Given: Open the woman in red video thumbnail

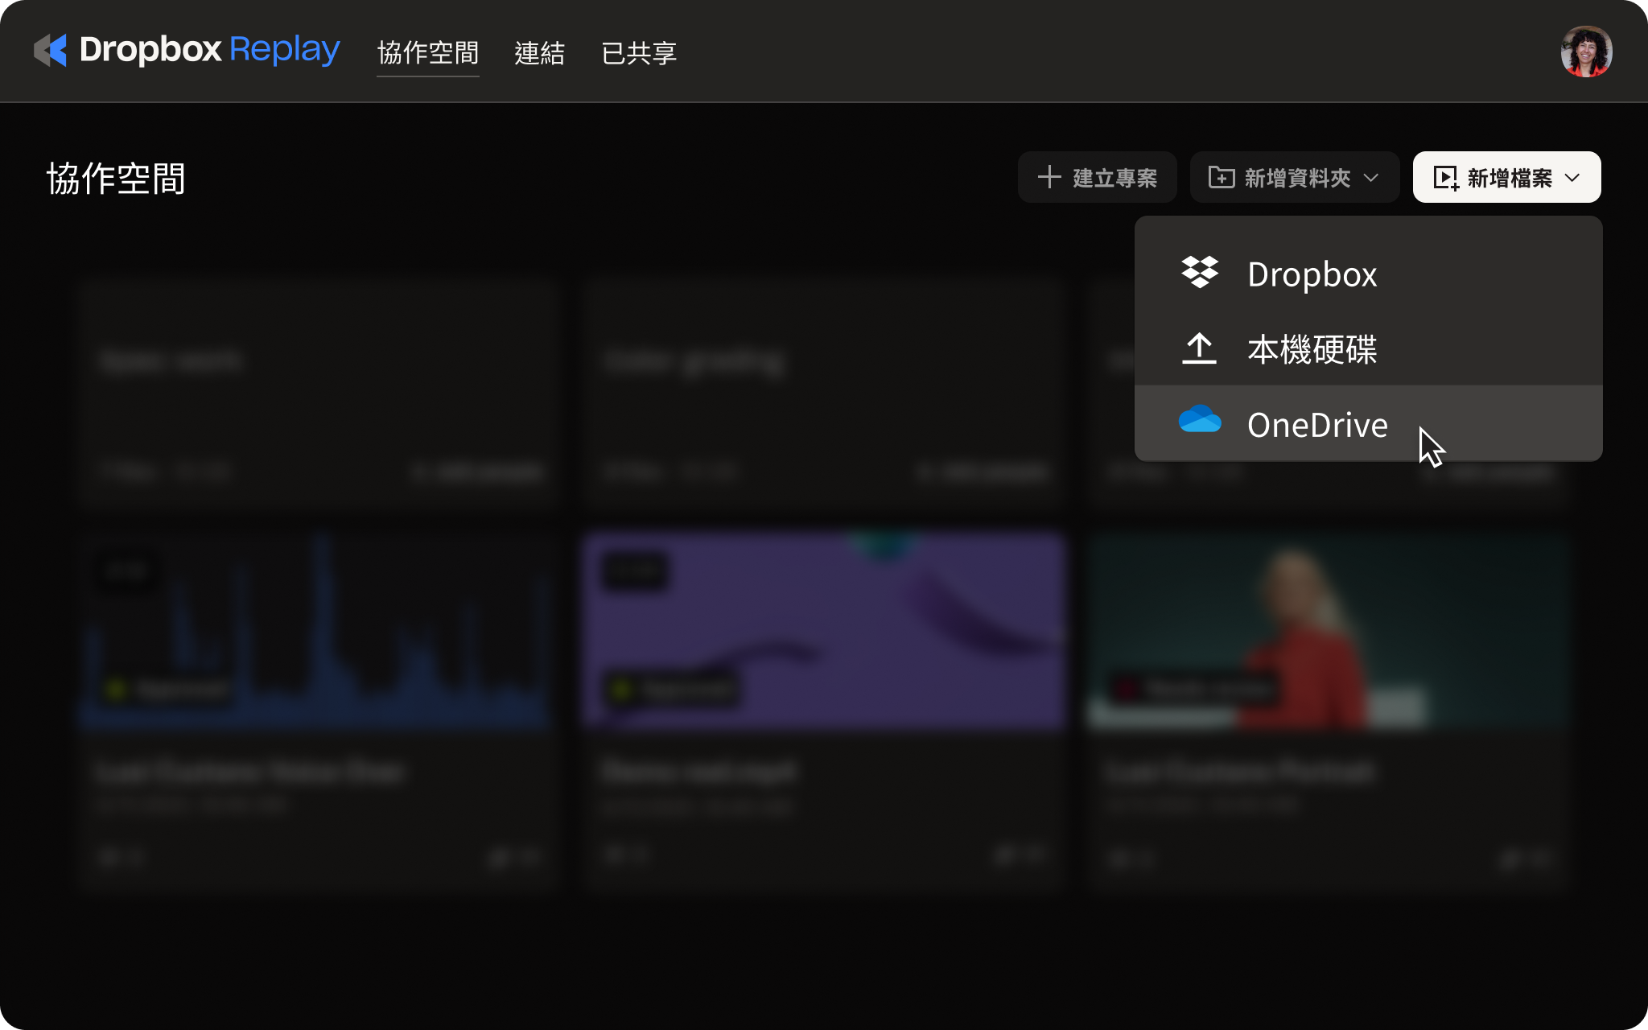Looking at the screenshot, I should [x=1329, y=630].
